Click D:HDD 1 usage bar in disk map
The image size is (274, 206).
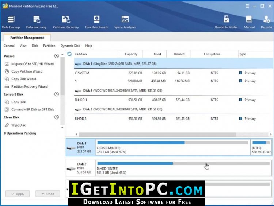point(183,163)
